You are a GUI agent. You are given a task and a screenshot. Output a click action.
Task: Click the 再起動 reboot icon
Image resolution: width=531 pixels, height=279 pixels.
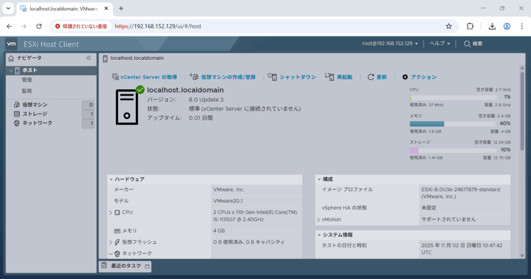329,77
